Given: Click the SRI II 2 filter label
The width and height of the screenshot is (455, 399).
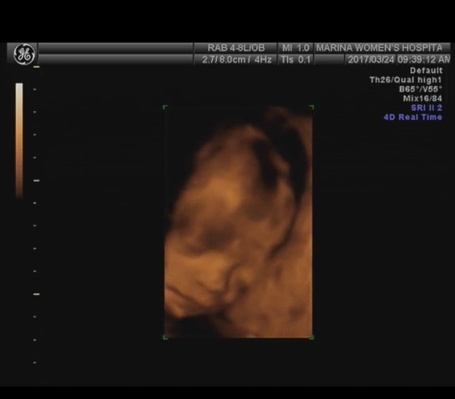Looking at the screenshot, I should (x=427, y=108).
